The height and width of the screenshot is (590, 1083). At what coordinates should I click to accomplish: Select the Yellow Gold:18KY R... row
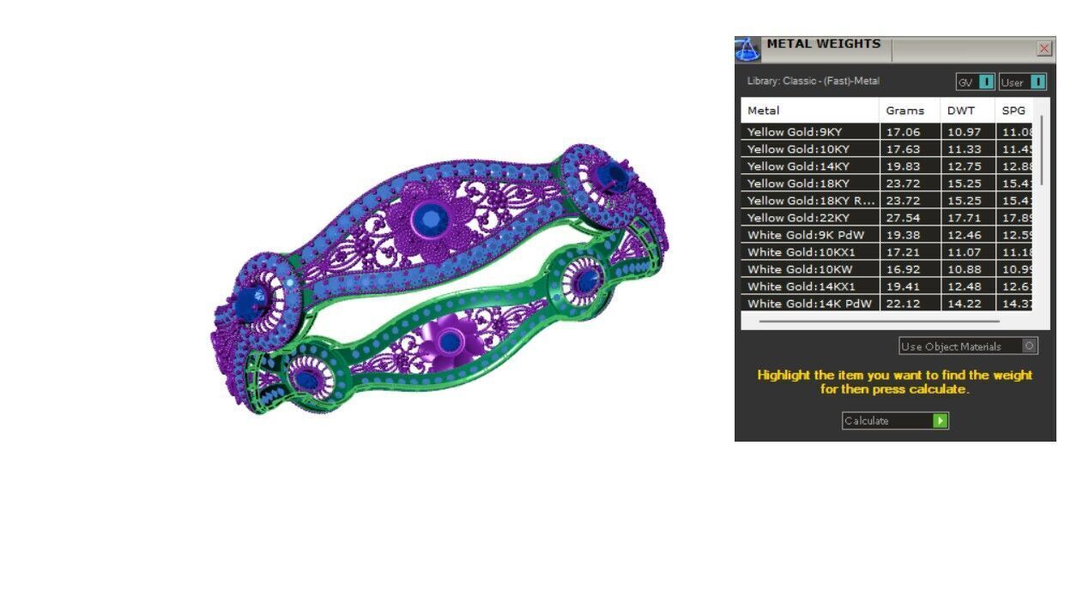(886, 201)
